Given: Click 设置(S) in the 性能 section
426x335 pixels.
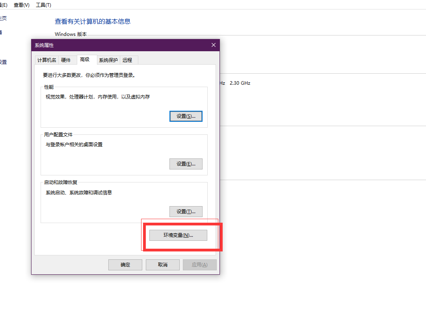Looking at the screenshot, I should (186, 116).
